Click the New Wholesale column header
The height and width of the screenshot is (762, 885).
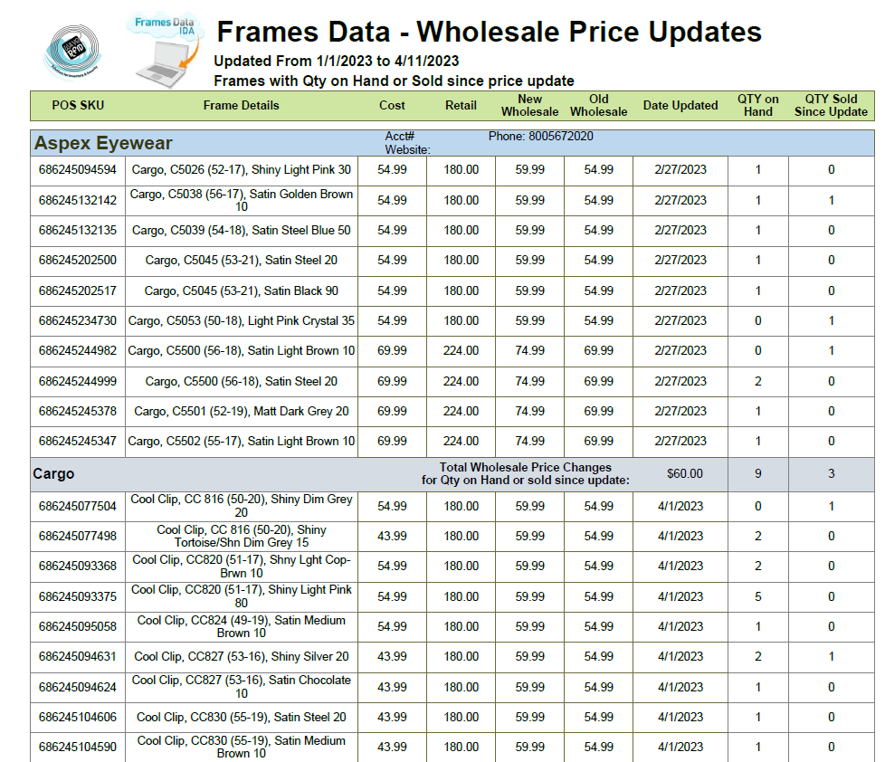pyautogui.click(x=529, y=106)
